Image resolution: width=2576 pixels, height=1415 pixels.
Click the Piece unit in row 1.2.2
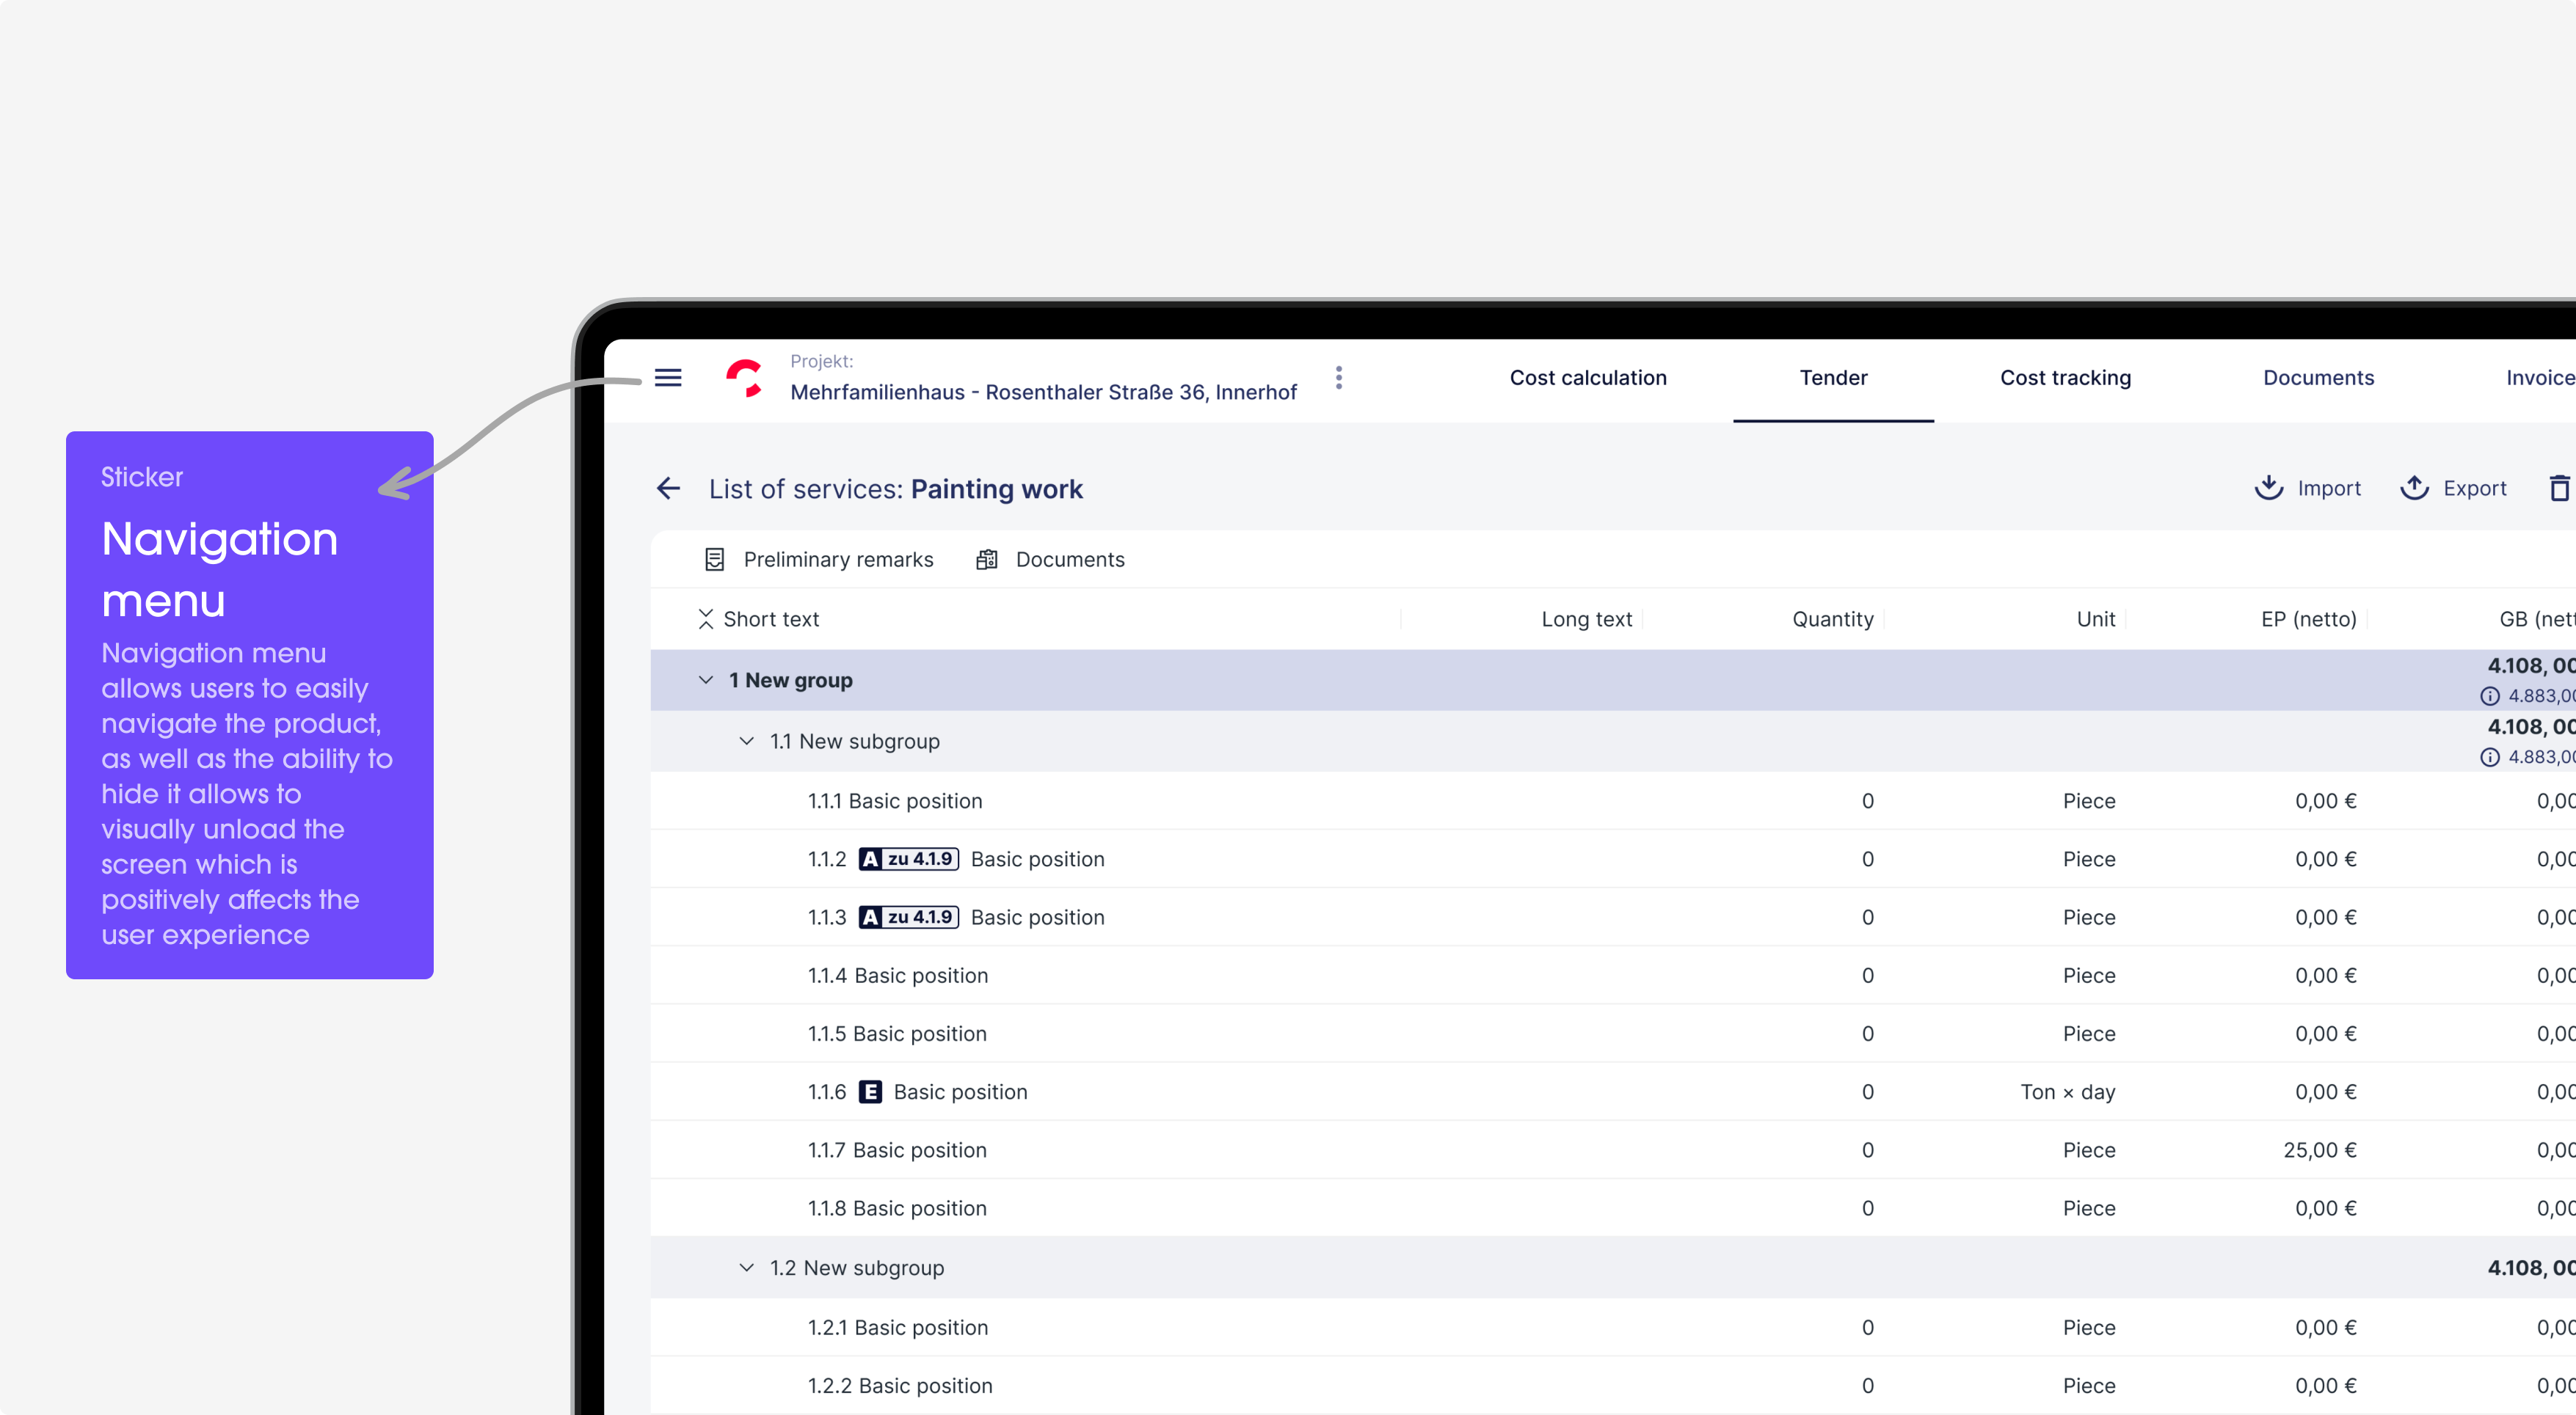[x=2089, y=1385]
